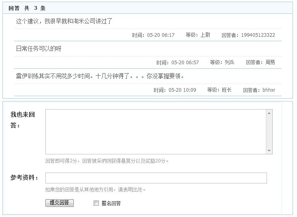This screenshot has height=217, width=297.
Task: Click the header 回答 共 3 条
Action: tap(27, 8)
